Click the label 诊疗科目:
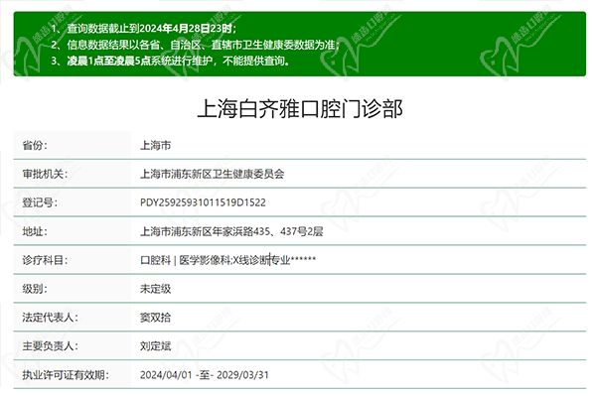The width and height of the screenshot is (596, 396). pyautogui.click(x=45, y=260)
